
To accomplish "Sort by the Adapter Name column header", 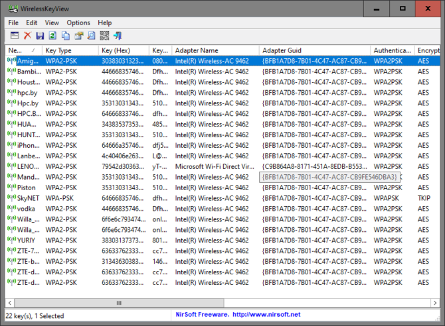I will point(215,50).
